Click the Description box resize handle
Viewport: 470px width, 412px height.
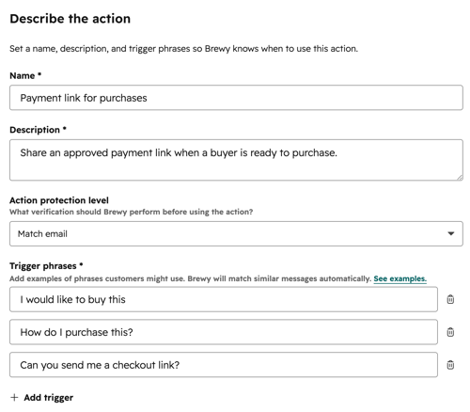[x=460, y=177]
